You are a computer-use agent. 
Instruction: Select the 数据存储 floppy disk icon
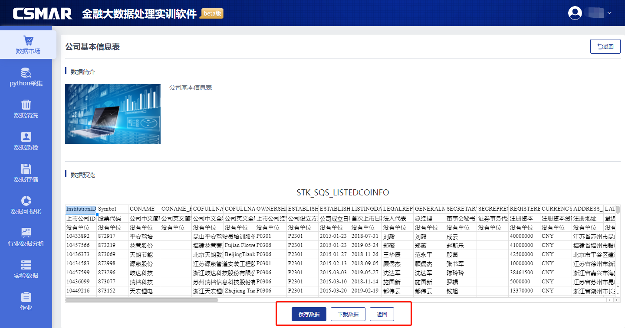point(26,169)
